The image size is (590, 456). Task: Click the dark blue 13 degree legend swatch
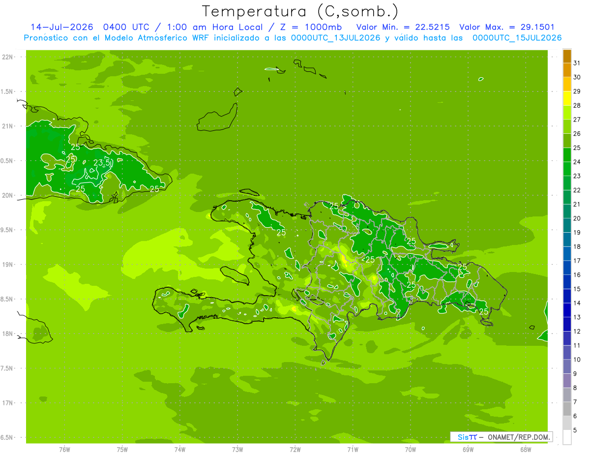click(567, 310)
